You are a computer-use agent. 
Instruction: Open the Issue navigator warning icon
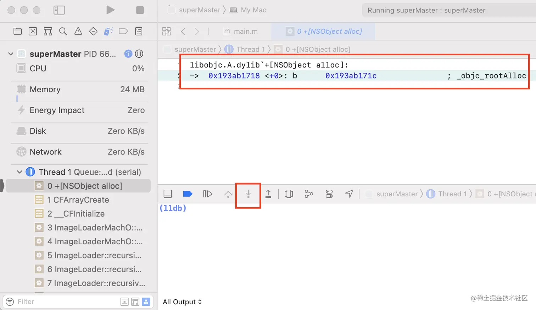78,31
